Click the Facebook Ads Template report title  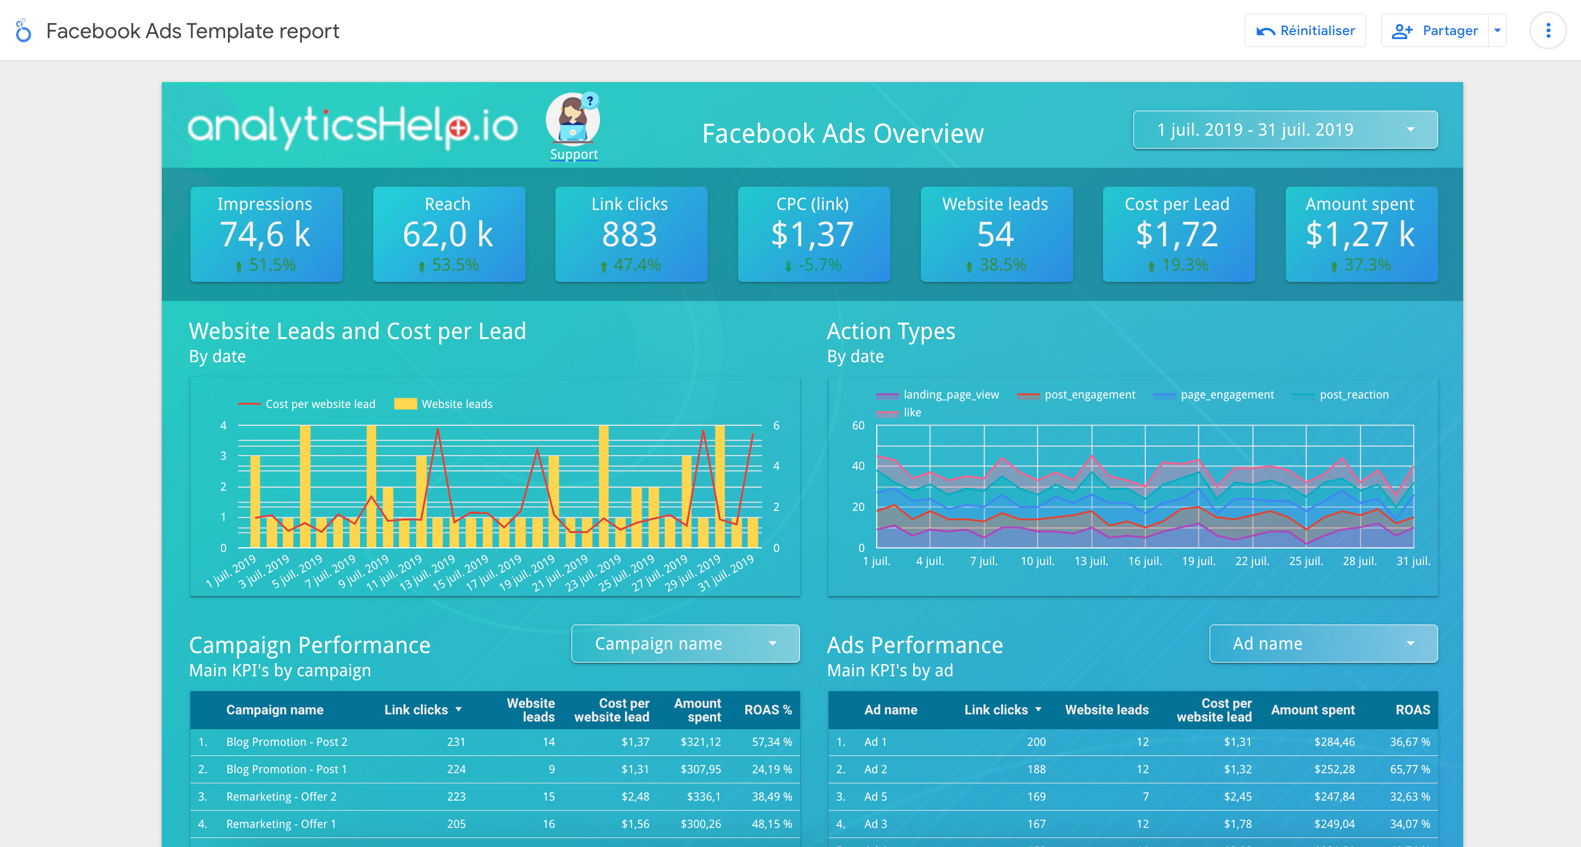pyautogui.click(x=192, y=31)
